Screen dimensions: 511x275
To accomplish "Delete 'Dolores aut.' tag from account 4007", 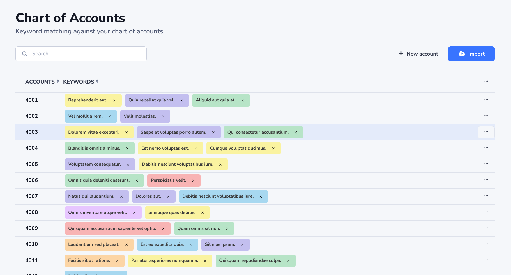I will pyautogui.click(x=168, y=197).
